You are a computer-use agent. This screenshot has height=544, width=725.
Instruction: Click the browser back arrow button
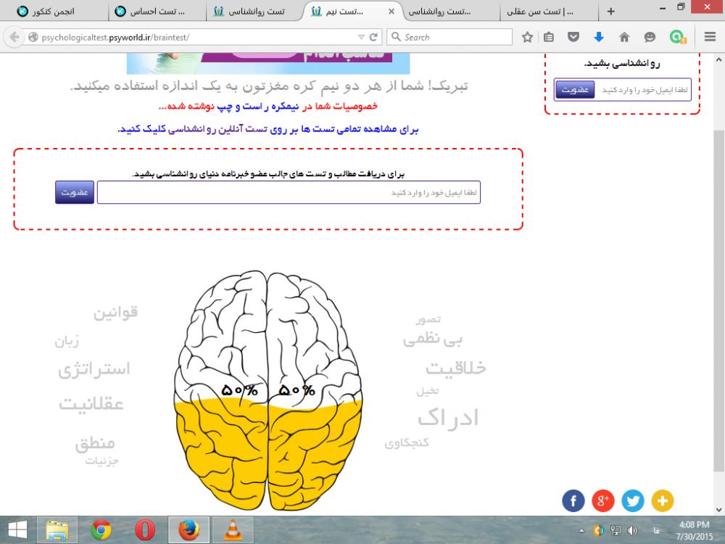point(14,37)
